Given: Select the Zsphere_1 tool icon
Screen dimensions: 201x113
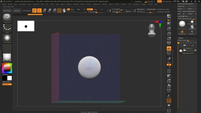Looking at the screenshot, I should pos(192,32).
